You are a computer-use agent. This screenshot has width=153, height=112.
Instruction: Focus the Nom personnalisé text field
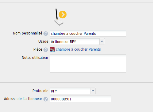click(88, 33)
